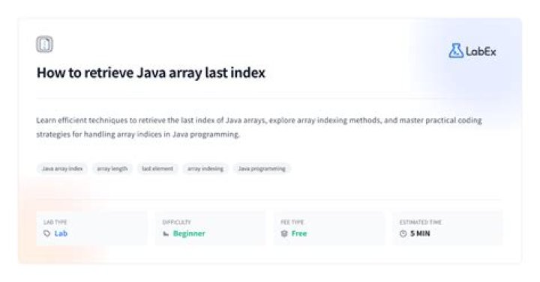Click the book icon above the title
The image size is (540, 282).
[44, 44]
